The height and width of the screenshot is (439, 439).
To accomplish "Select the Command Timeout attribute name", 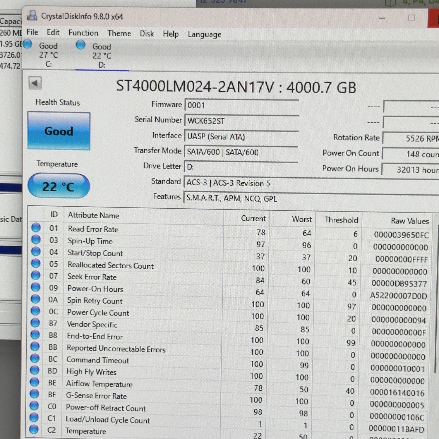I will coord(98,360).
